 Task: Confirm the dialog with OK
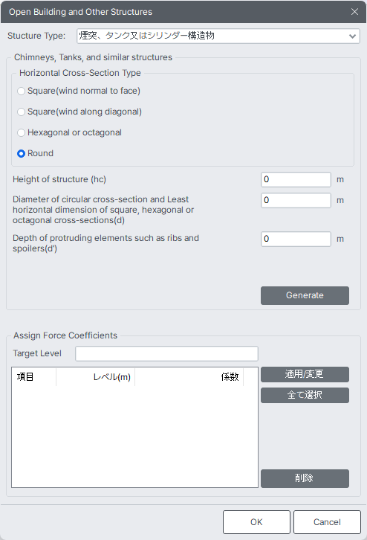coord(256,522)
